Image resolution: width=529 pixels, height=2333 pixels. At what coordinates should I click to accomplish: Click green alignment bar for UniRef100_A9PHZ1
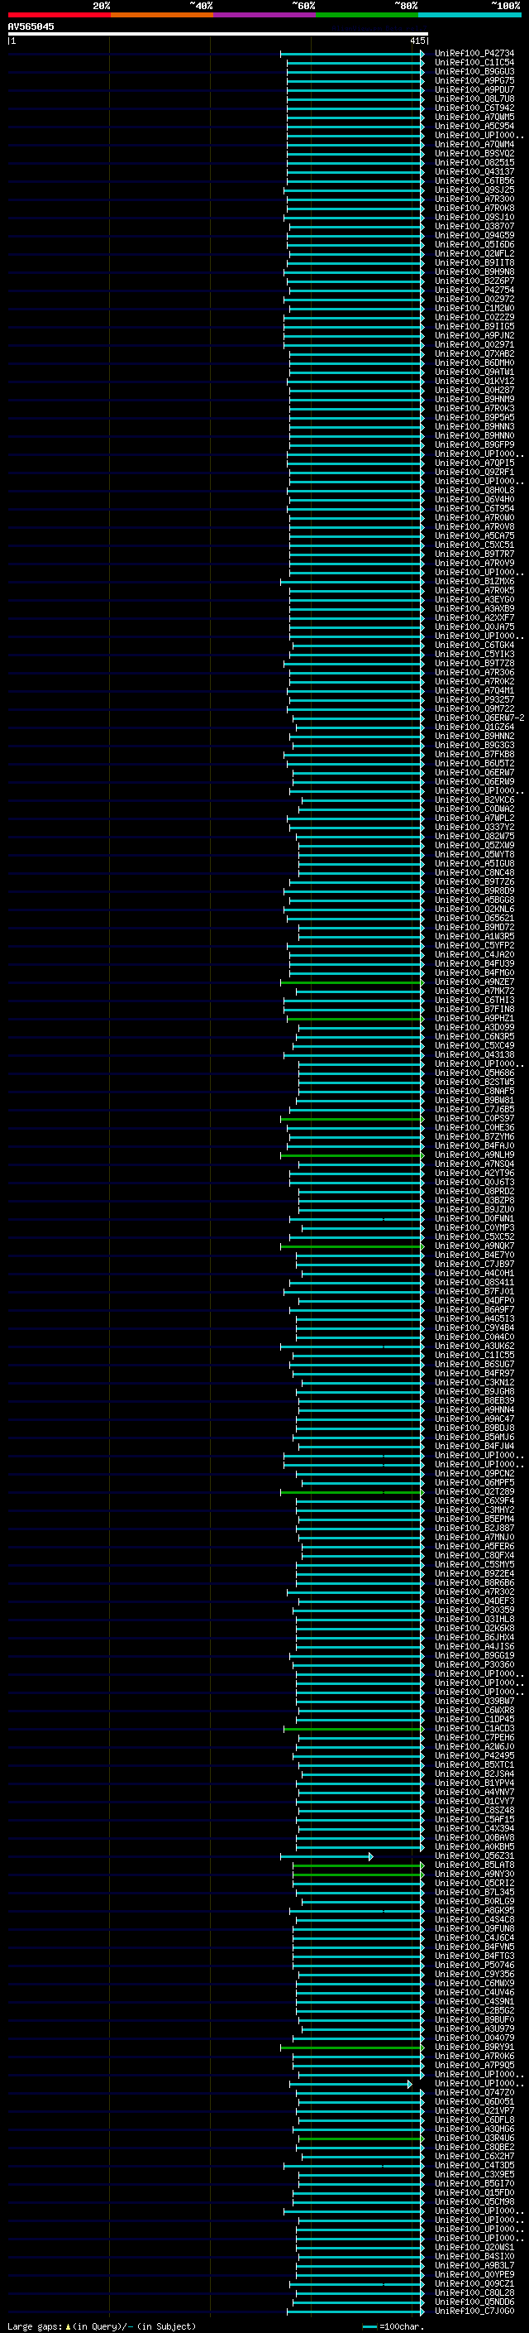click(x=355, y=1019)
